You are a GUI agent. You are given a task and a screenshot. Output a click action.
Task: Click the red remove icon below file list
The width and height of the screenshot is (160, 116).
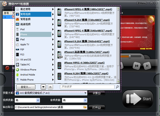pos(7,68)
